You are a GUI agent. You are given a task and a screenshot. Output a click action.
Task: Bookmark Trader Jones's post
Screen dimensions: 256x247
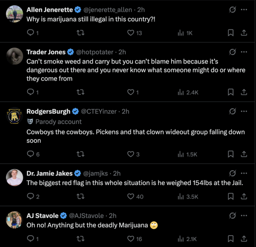[x=230, y=92]
